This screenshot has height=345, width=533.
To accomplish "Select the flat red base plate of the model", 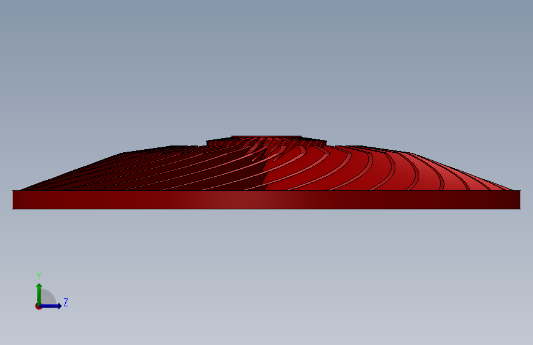I will pos(267,200).
